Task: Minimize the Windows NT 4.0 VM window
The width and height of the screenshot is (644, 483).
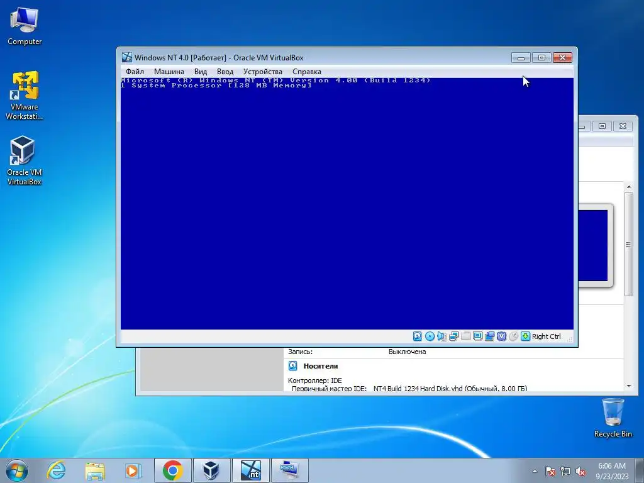Action: point(521,57)
